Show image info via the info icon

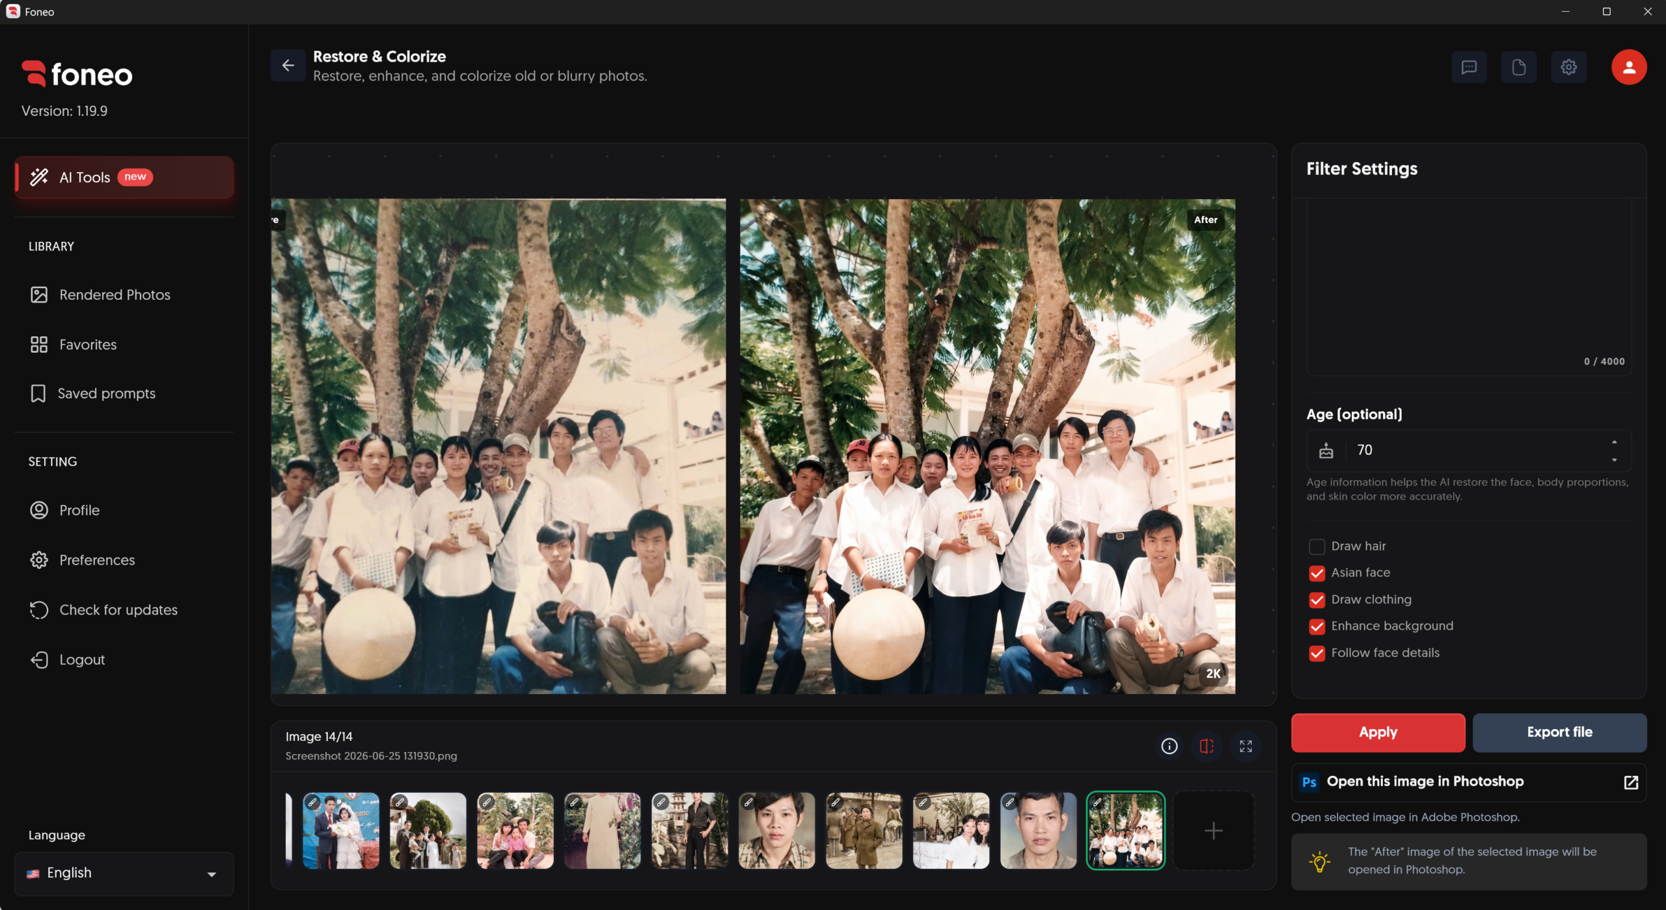[x=1169, y=746]
